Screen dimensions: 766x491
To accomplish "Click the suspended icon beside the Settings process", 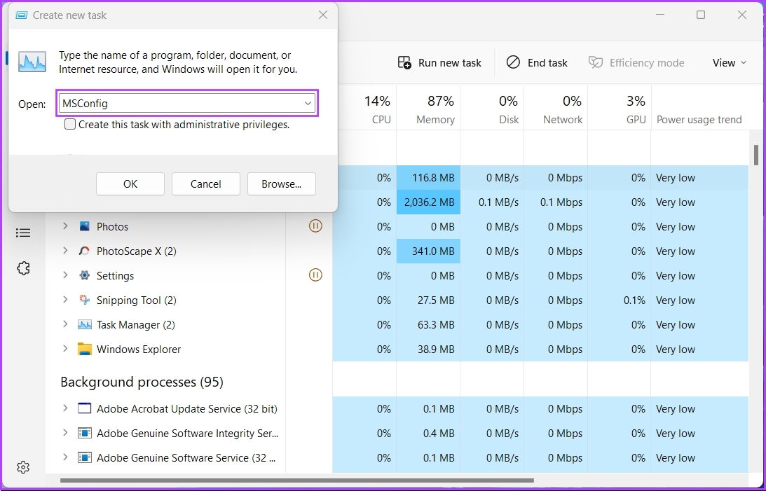I will [x=315, y=275].
